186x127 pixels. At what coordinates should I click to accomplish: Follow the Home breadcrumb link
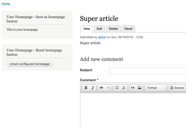click(x=6, y=4)
